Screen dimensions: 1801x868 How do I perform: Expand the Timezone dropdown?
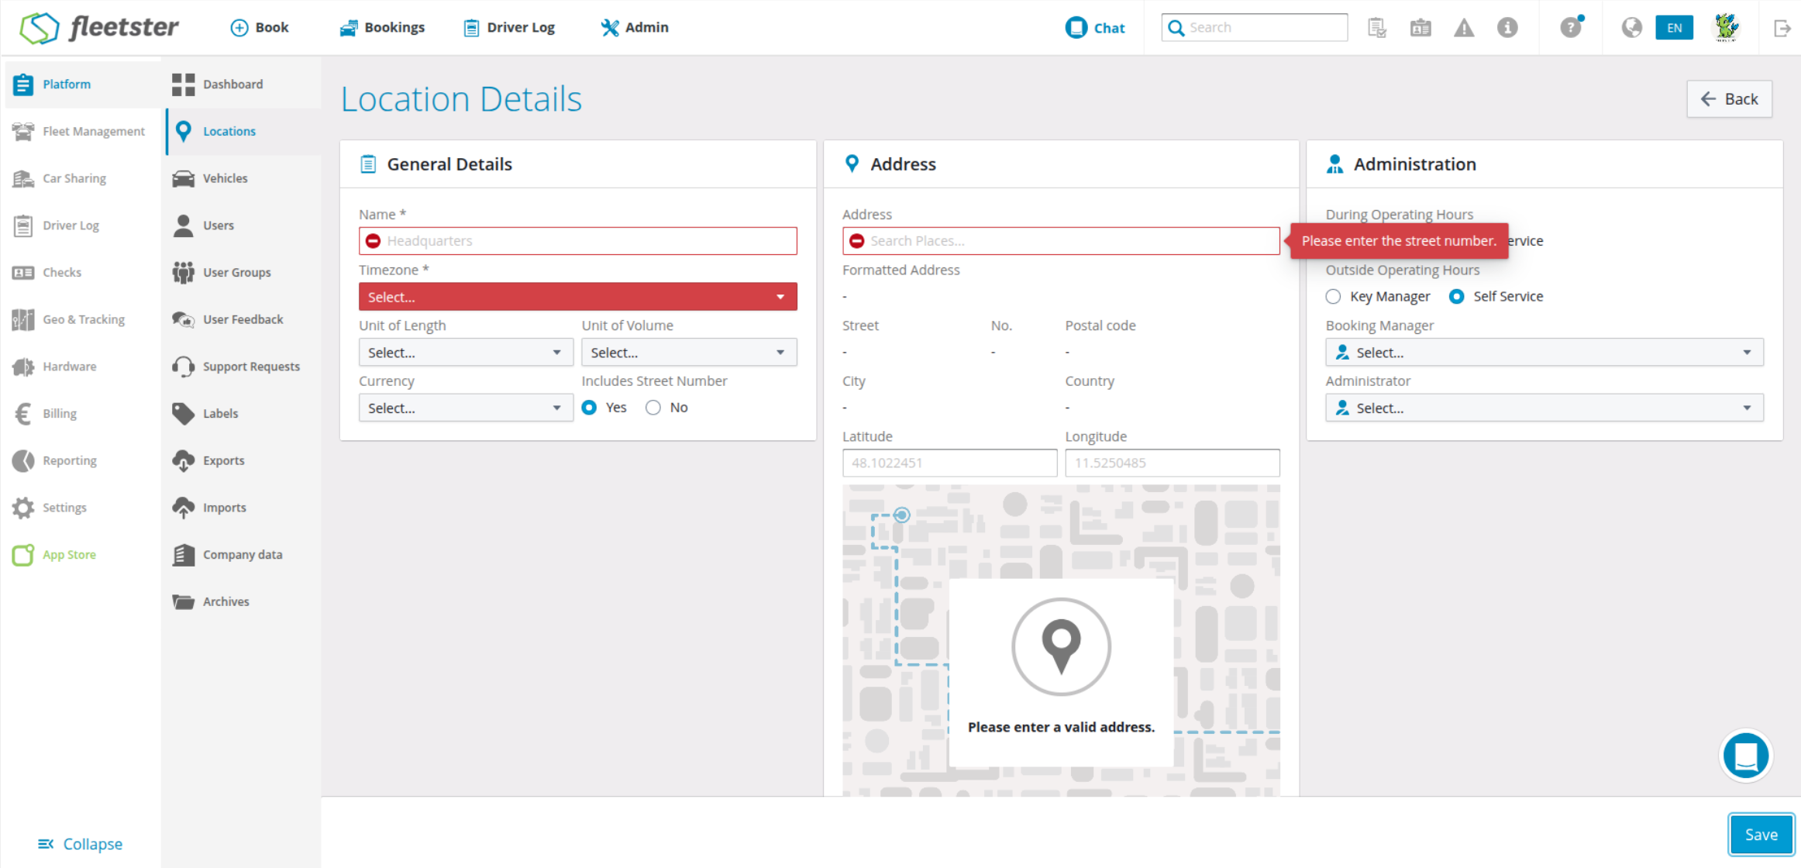click(577, 297)
